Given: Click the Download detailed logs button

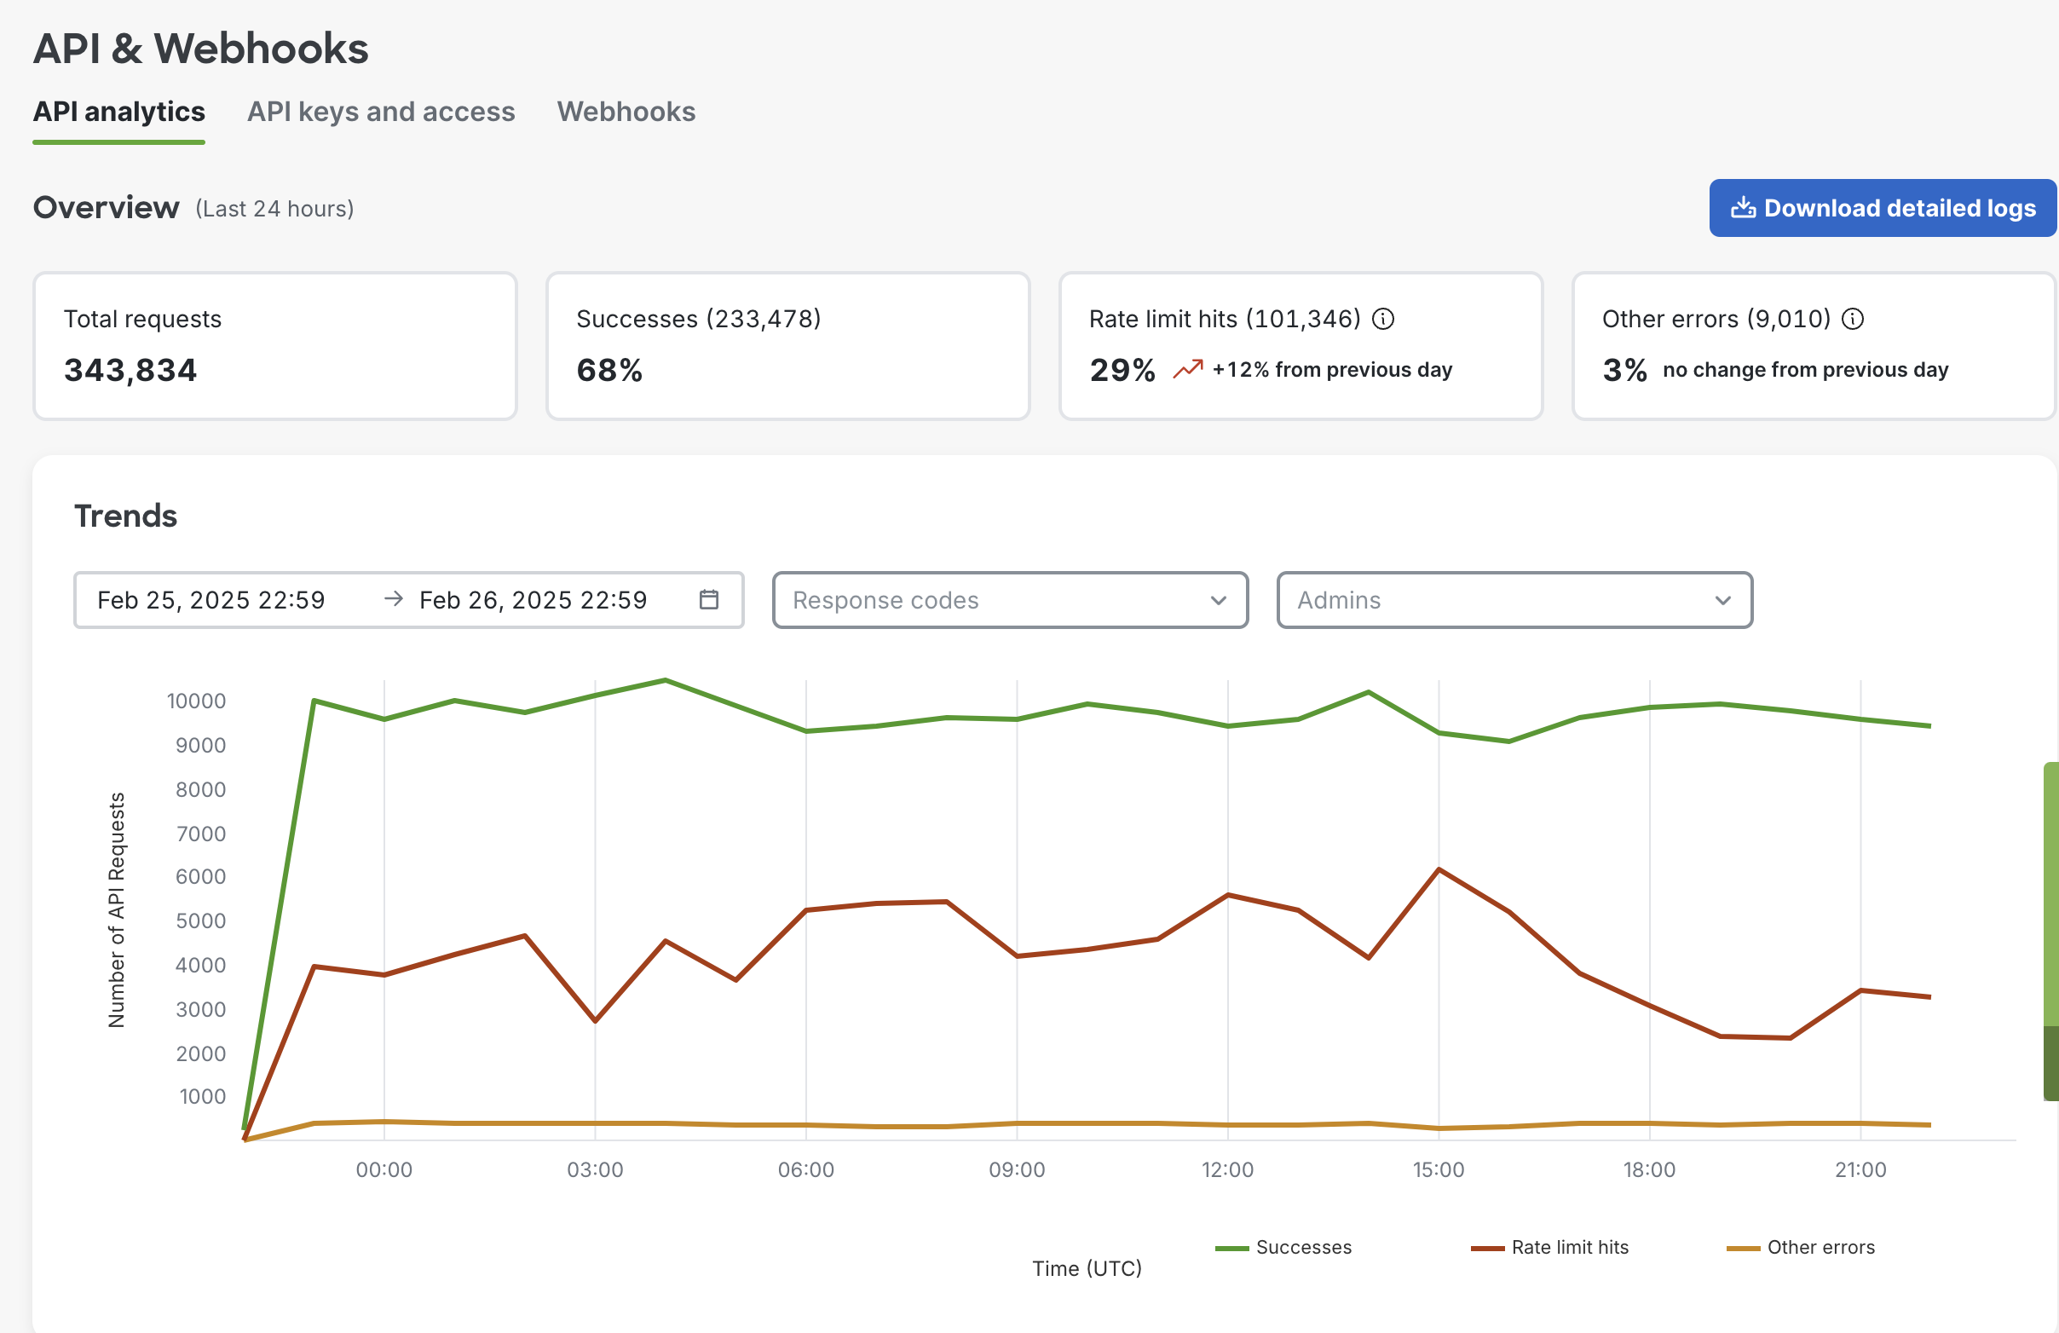Looking at the screenshot, I should point(1882,208).
